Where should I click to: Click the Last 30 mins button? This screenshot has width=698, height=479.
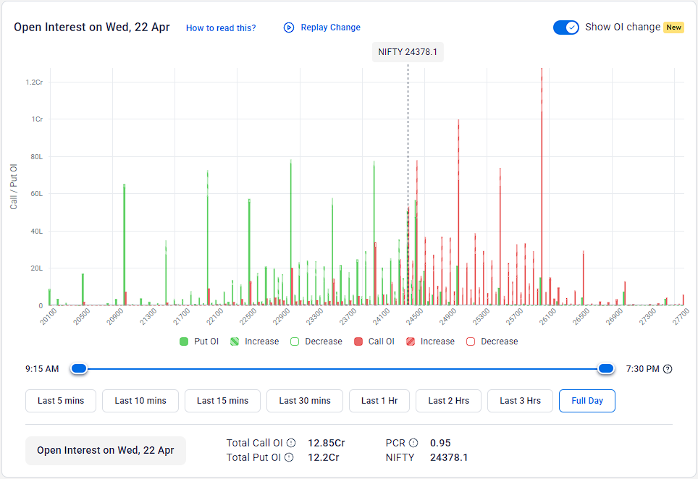click(304, 400)
